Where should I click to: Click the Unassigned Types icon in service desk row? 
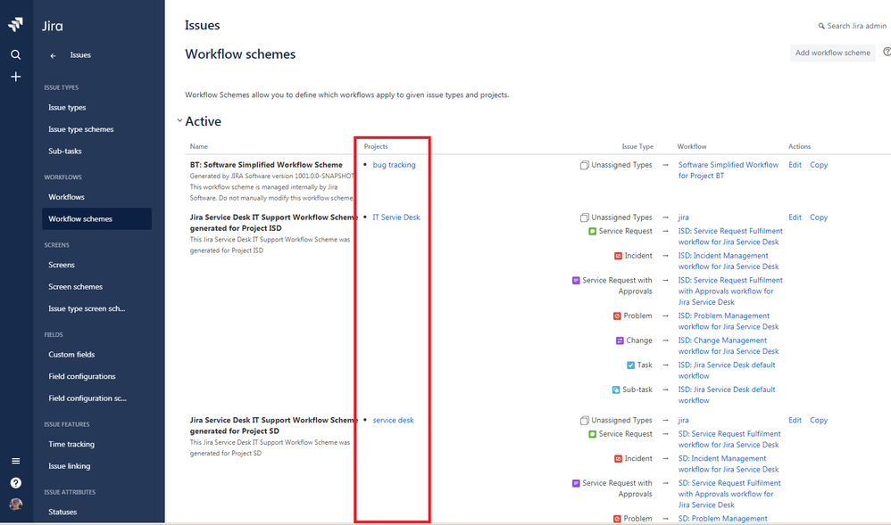tap(584, 421)
